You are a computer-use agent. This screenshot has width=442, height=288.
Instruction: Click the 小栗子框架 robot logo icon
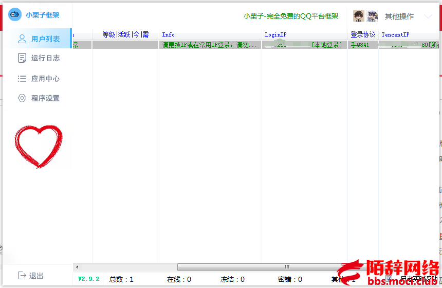(15, 14)
